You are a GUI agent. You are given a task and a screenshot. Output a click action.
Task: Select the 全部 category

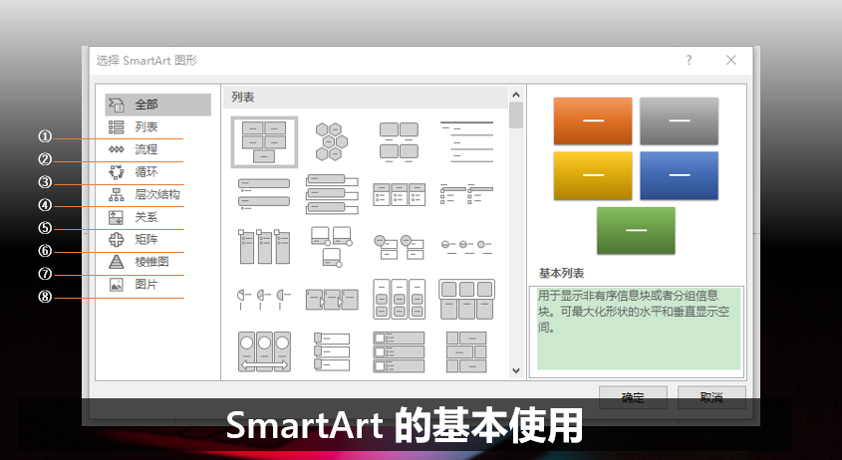click(x=157, y=105)
